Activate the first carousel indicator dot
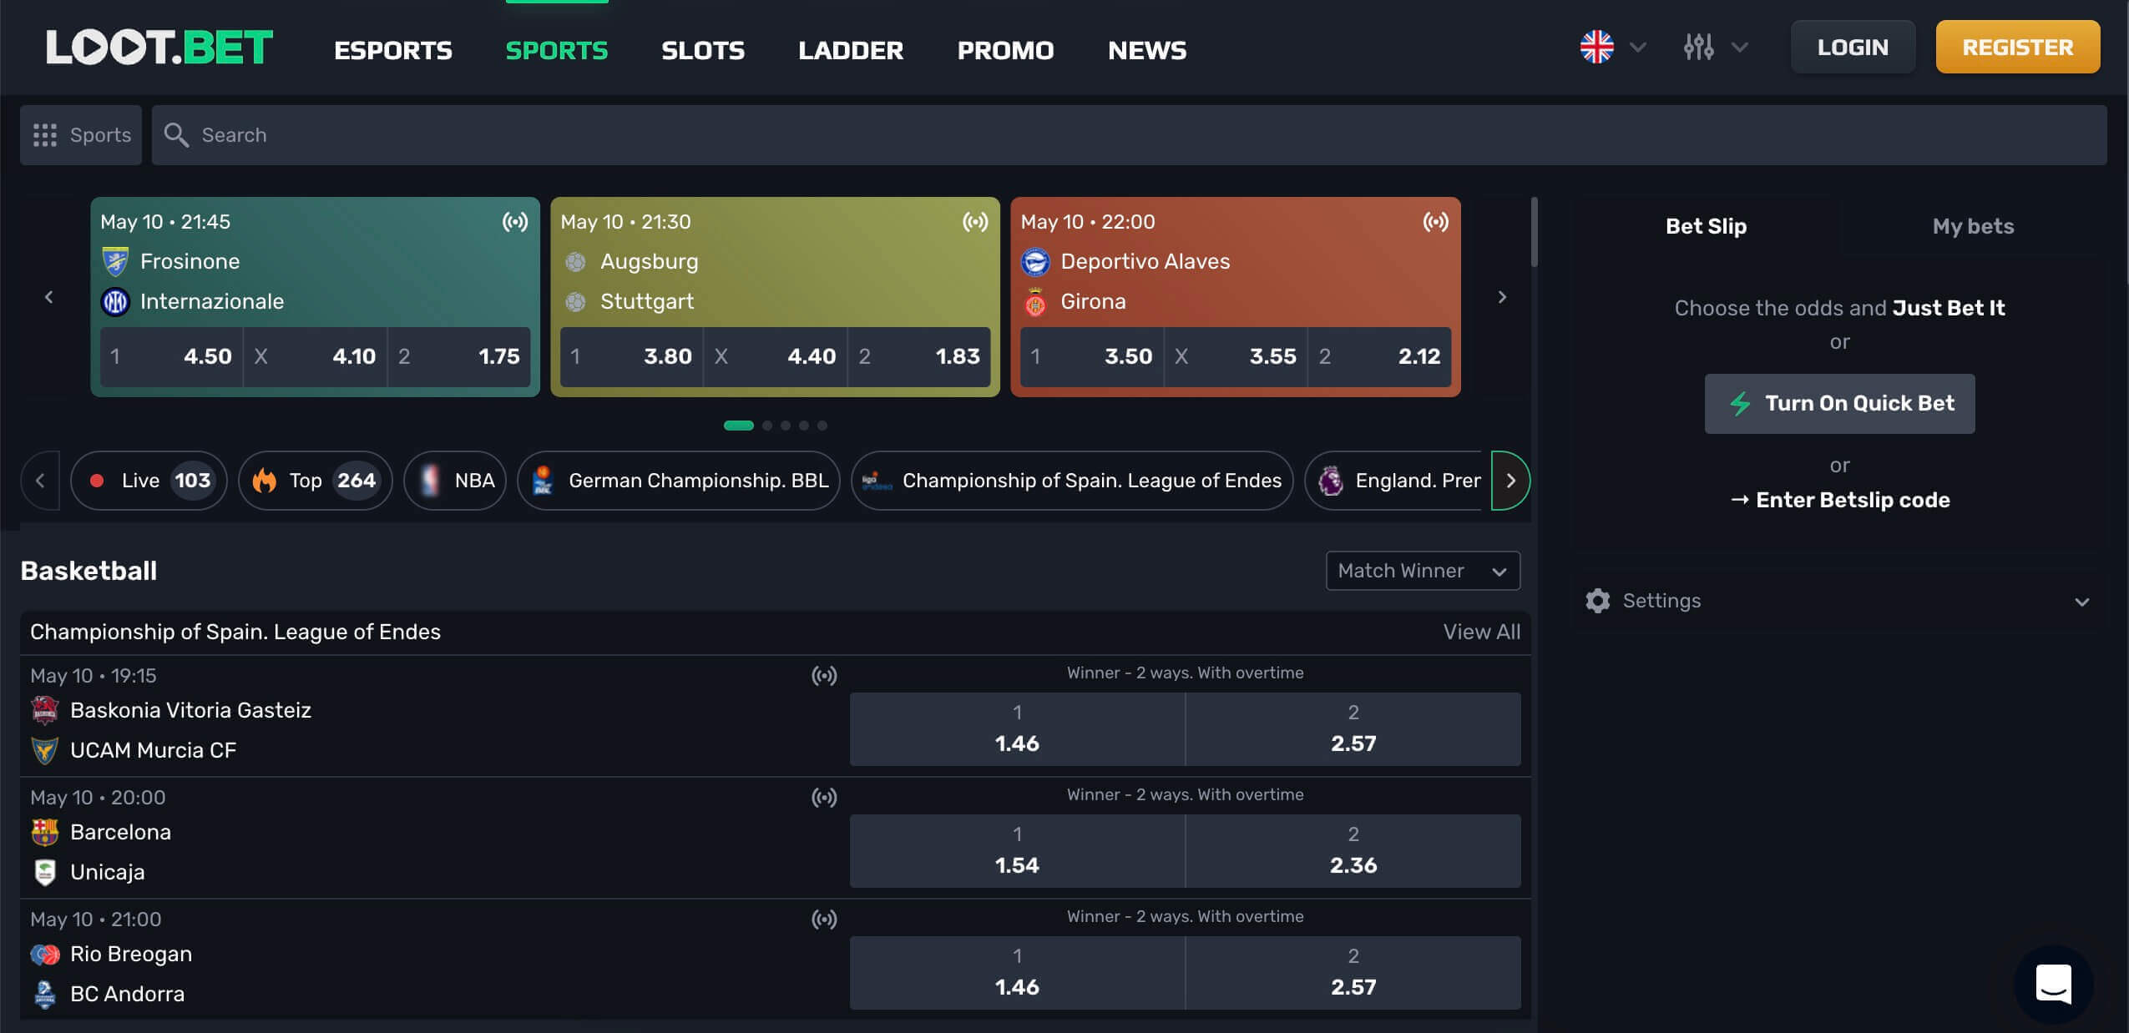 pyautogui.click(x=738, y=426)
